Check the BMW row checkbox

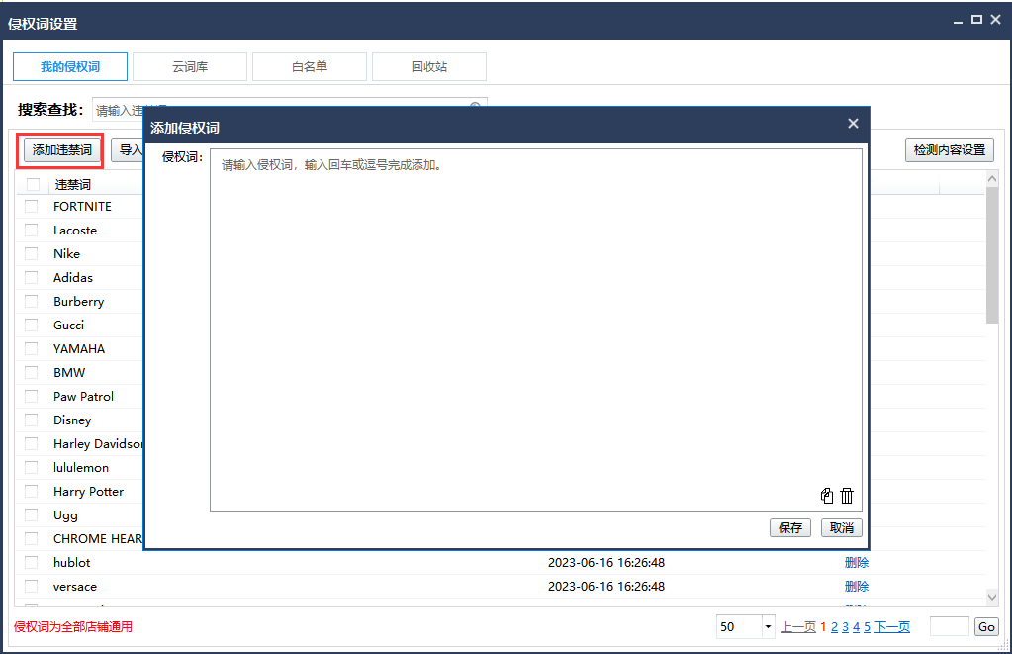[31, 373]
